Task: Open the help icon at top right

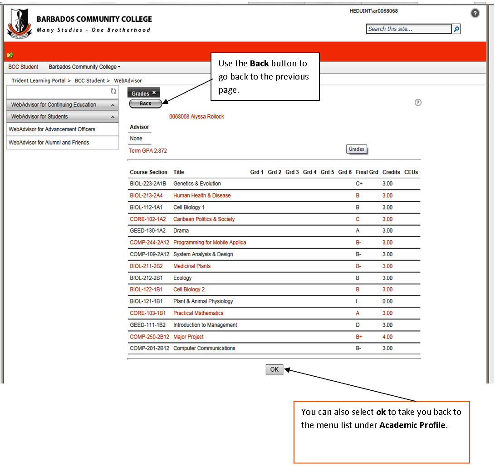Action: click(475, 13)
